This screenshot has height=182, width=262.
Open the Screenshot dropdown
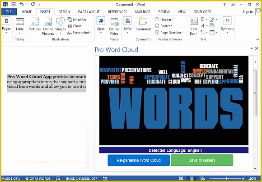(80, 33)
